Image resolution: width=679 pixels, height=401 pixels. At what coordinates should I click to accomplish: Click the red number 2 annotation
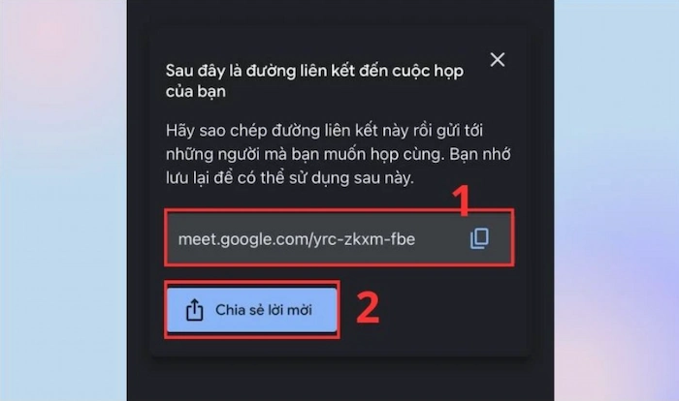368,308
